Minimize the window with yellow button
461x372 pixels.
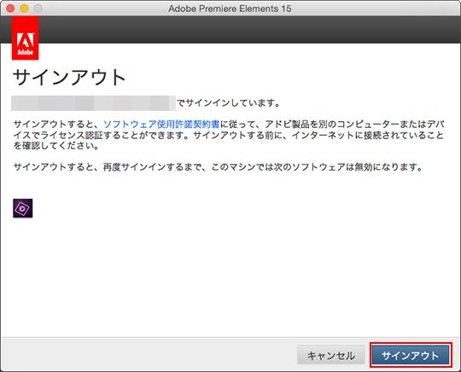pos(24,9)
